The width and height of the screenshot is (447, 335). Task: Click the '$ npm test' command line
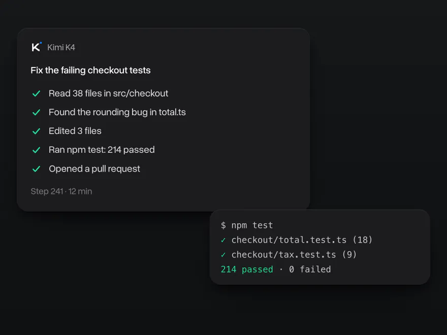[x=247, y=225]
